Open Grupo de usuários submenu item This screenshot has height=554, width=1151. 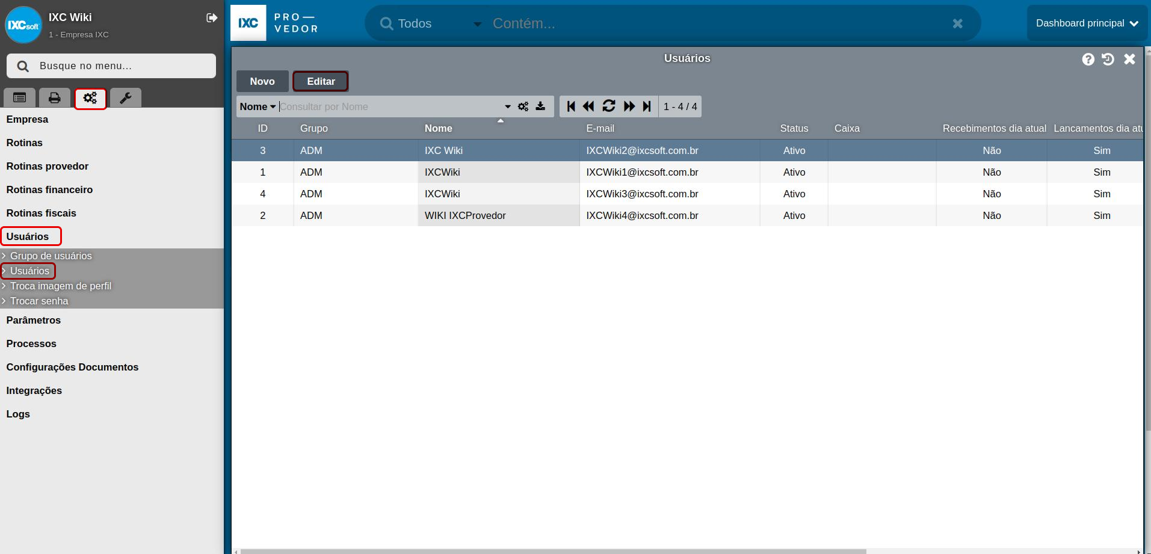[51, 256]
